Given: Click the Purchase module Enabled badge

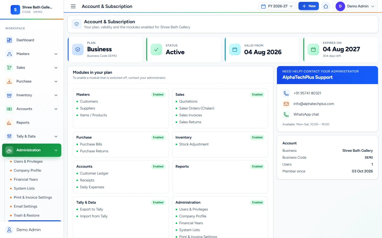Looking at the screenshot, I should [158, 138].
